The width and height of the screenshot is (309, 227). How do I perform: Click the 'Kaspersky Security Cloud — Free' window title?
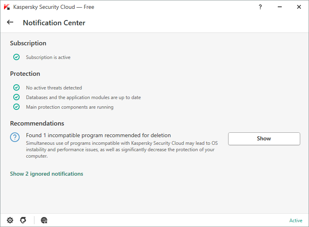[x=54, y=7]
